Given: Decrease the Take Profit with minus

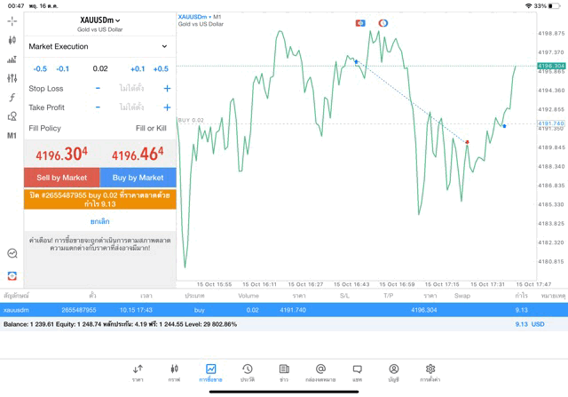Looking at the screenshot, I should coord(98,107).
